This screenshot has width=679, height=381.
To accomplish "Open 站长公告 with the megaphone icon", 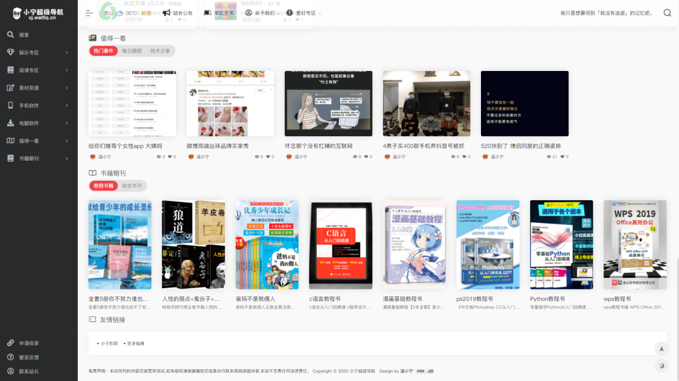I will [x=167, y=13].
